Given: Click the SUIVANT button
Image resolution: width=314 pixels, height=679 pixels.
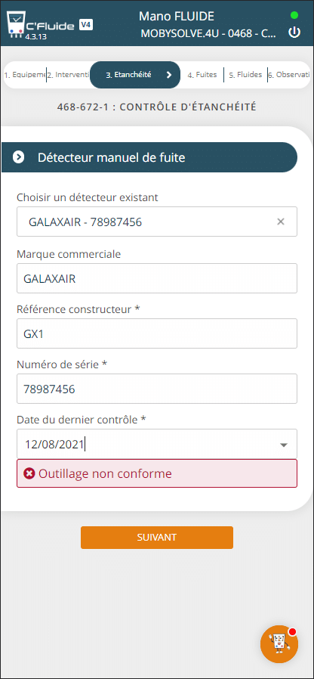Looking at the screenshot, I should [157, 538].
